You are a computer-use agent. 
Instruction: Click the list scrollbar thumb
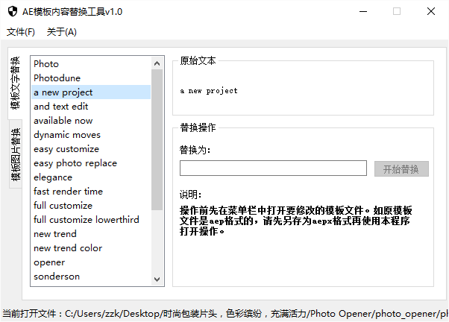(x=157, y=140)
